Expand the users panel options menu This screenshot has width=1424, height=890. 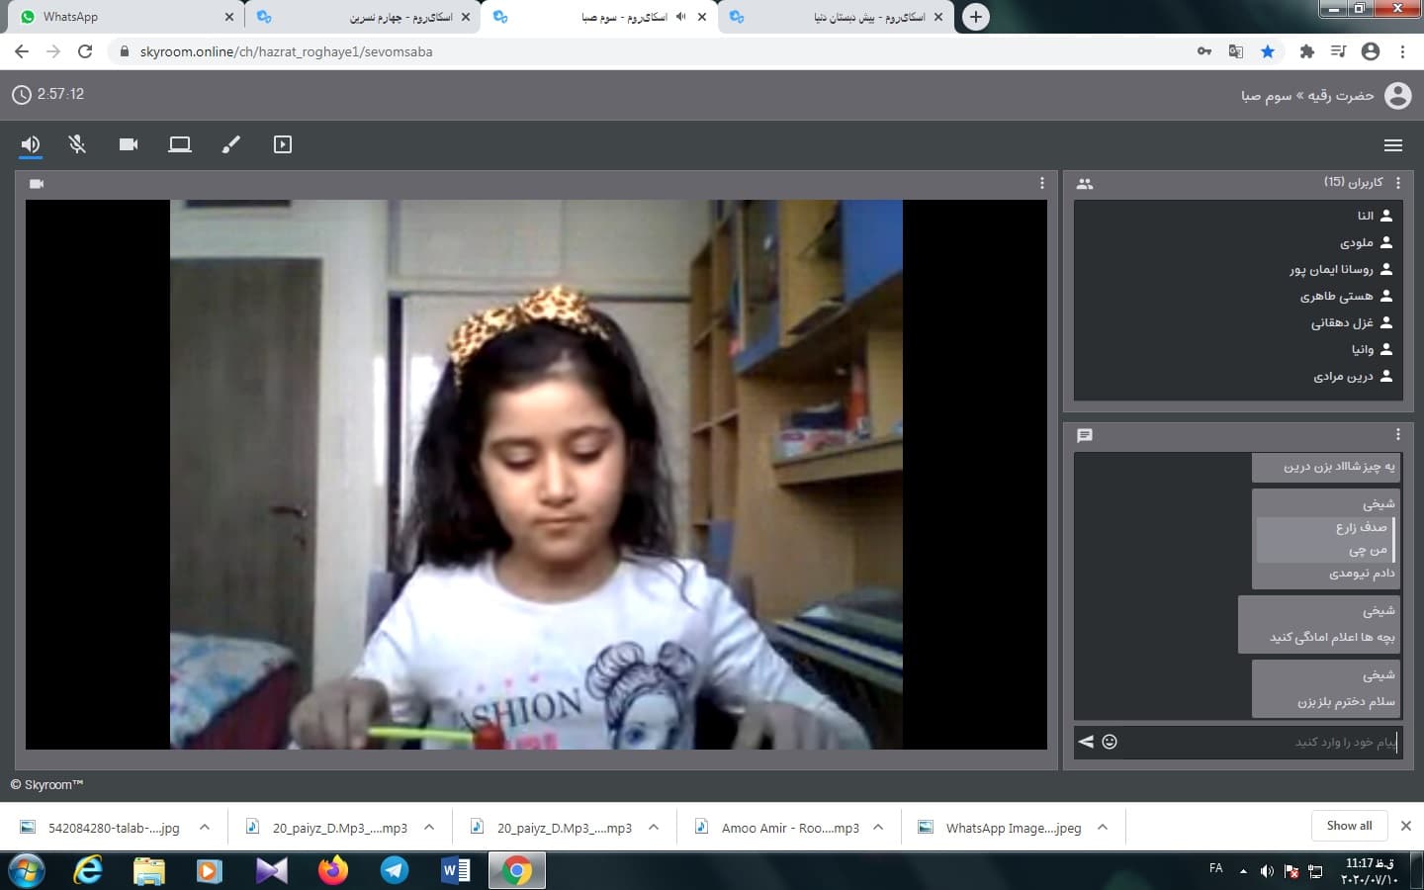coord(1397,183)
